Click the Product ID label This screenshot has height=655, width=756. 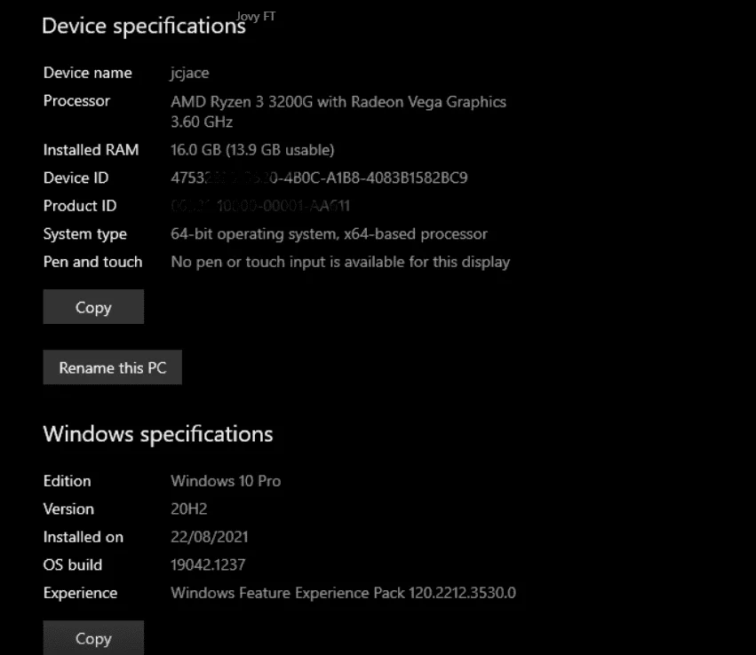click(x=80, y=206)
